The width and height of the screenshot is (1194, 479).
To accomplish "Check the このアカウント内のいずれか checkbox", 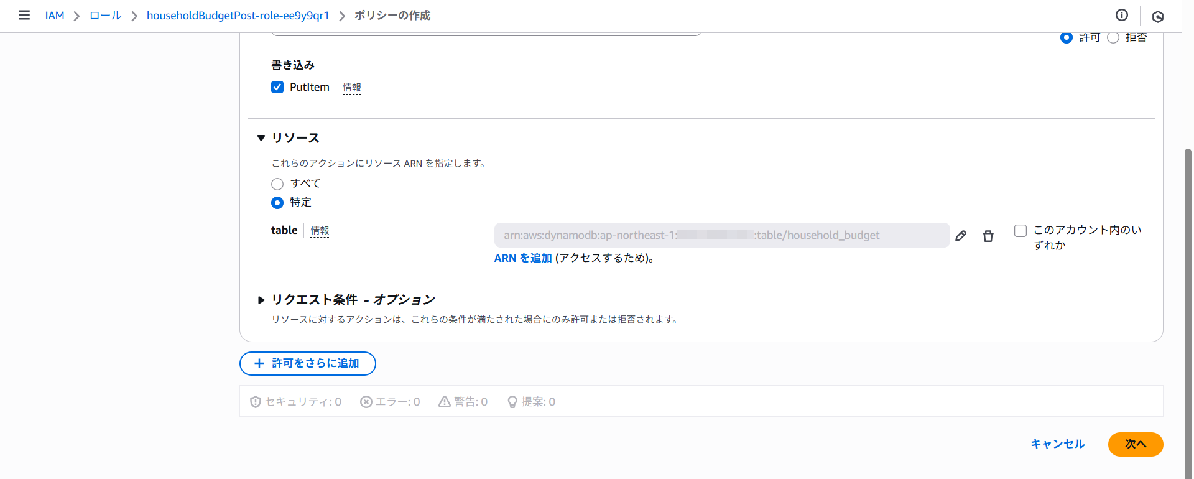I will pos(1020,231).
